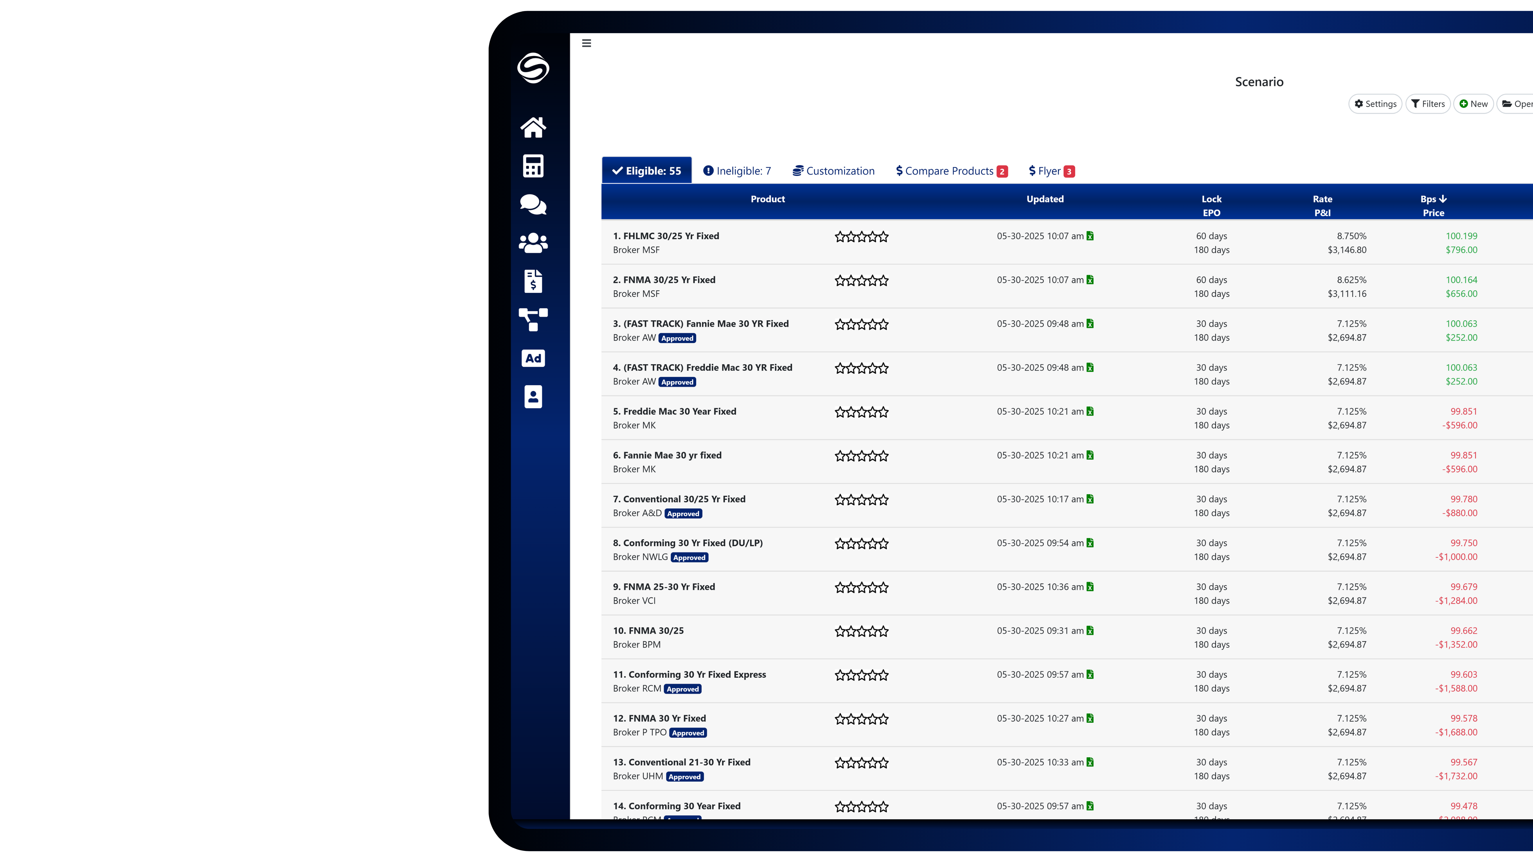Open the Conventional 21-30 Yr Fixed product

click(681, 762)
